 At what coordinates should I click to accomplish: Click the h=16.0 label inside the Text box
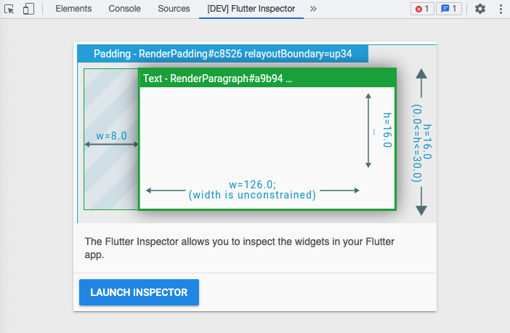click(387, 130)
